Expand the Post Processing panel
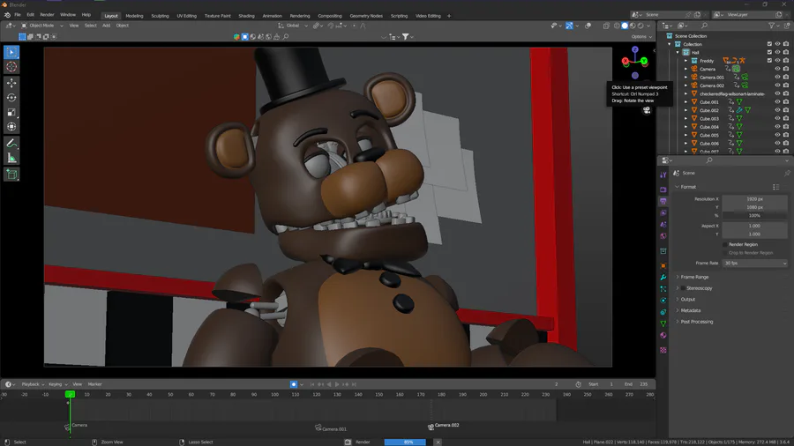Image resolution: width=794 pixels, height=446 pixels. 697,322
